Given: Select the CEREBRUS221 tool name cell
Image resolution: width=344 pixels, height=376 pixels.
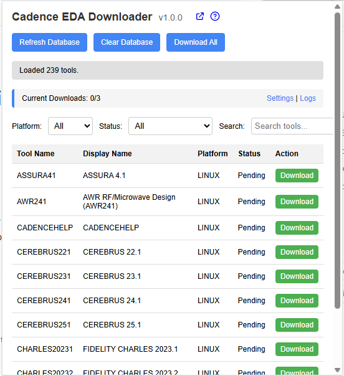Looking at the screenshot, I should (44, 252).
